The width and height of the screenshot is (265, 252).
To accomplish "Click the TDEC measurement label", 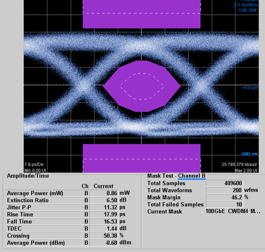I will (x=15, y=229).
